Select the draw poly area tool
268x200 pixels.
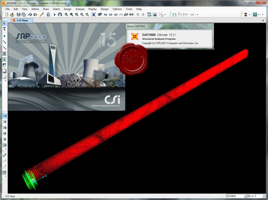pyautogui.click(x=4, y=65)
